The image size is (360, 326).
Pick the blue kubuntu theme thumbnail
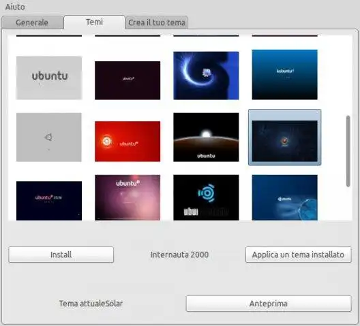pos(285,75)
